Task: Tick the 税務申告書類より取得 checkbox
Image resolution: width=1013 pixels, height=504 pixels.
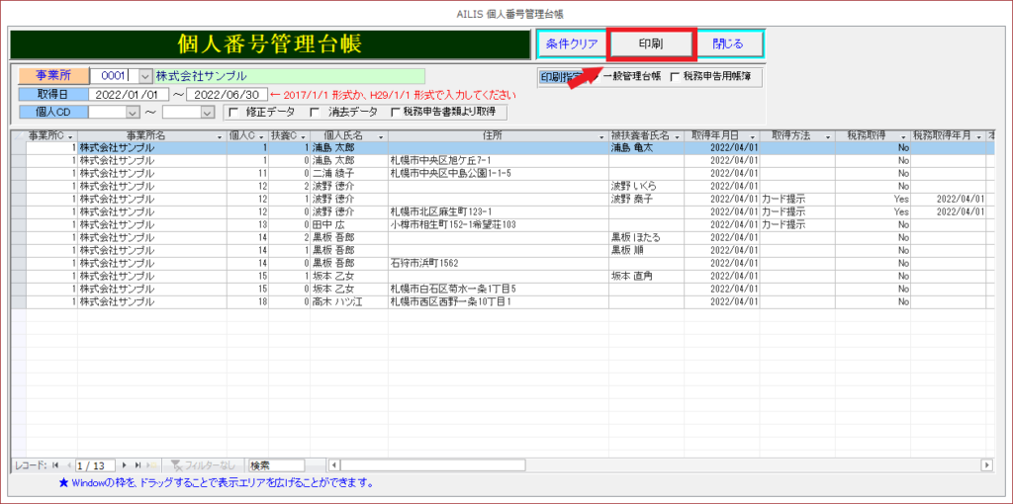Action: point(396,113)
